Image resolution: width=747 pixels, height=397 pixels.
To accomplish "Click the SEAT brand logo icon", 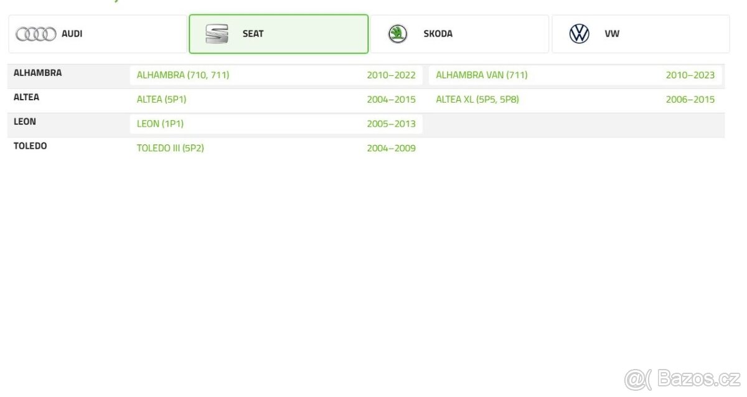I will (217, 34).
